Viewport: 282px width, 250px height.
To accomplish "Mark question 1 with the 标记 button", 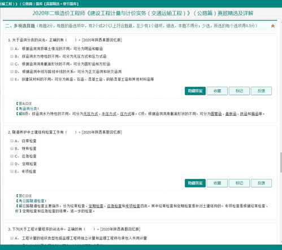I will 239,91.
